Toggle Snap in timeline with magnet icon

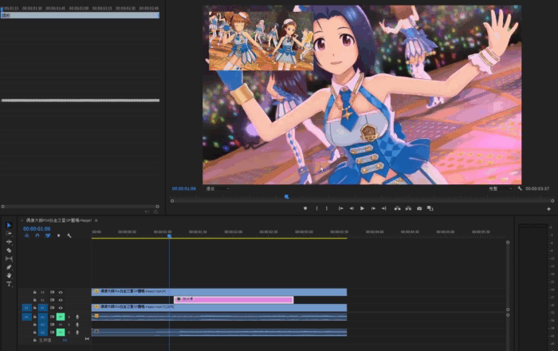[37, 236]
